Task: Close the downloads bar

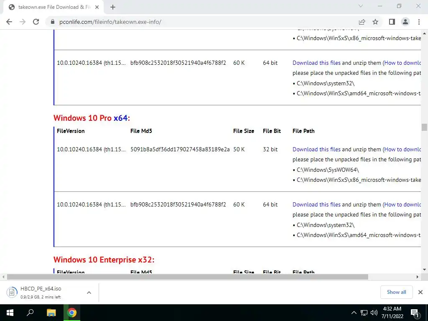Action: click(420, 292)
